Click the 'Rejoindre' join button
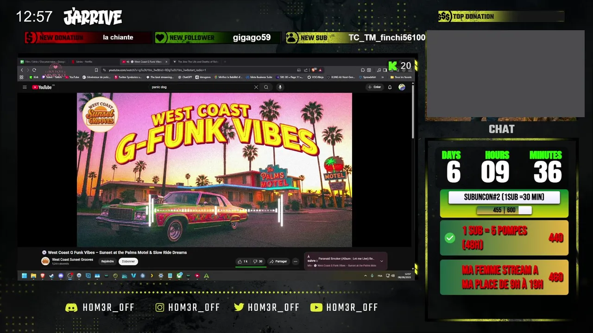This screenshot has width=593, height=333. [x=107, y=261]
